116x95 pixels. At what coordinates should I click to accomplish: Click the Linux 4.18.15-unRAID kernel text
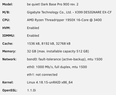click(x=50, y=82)
